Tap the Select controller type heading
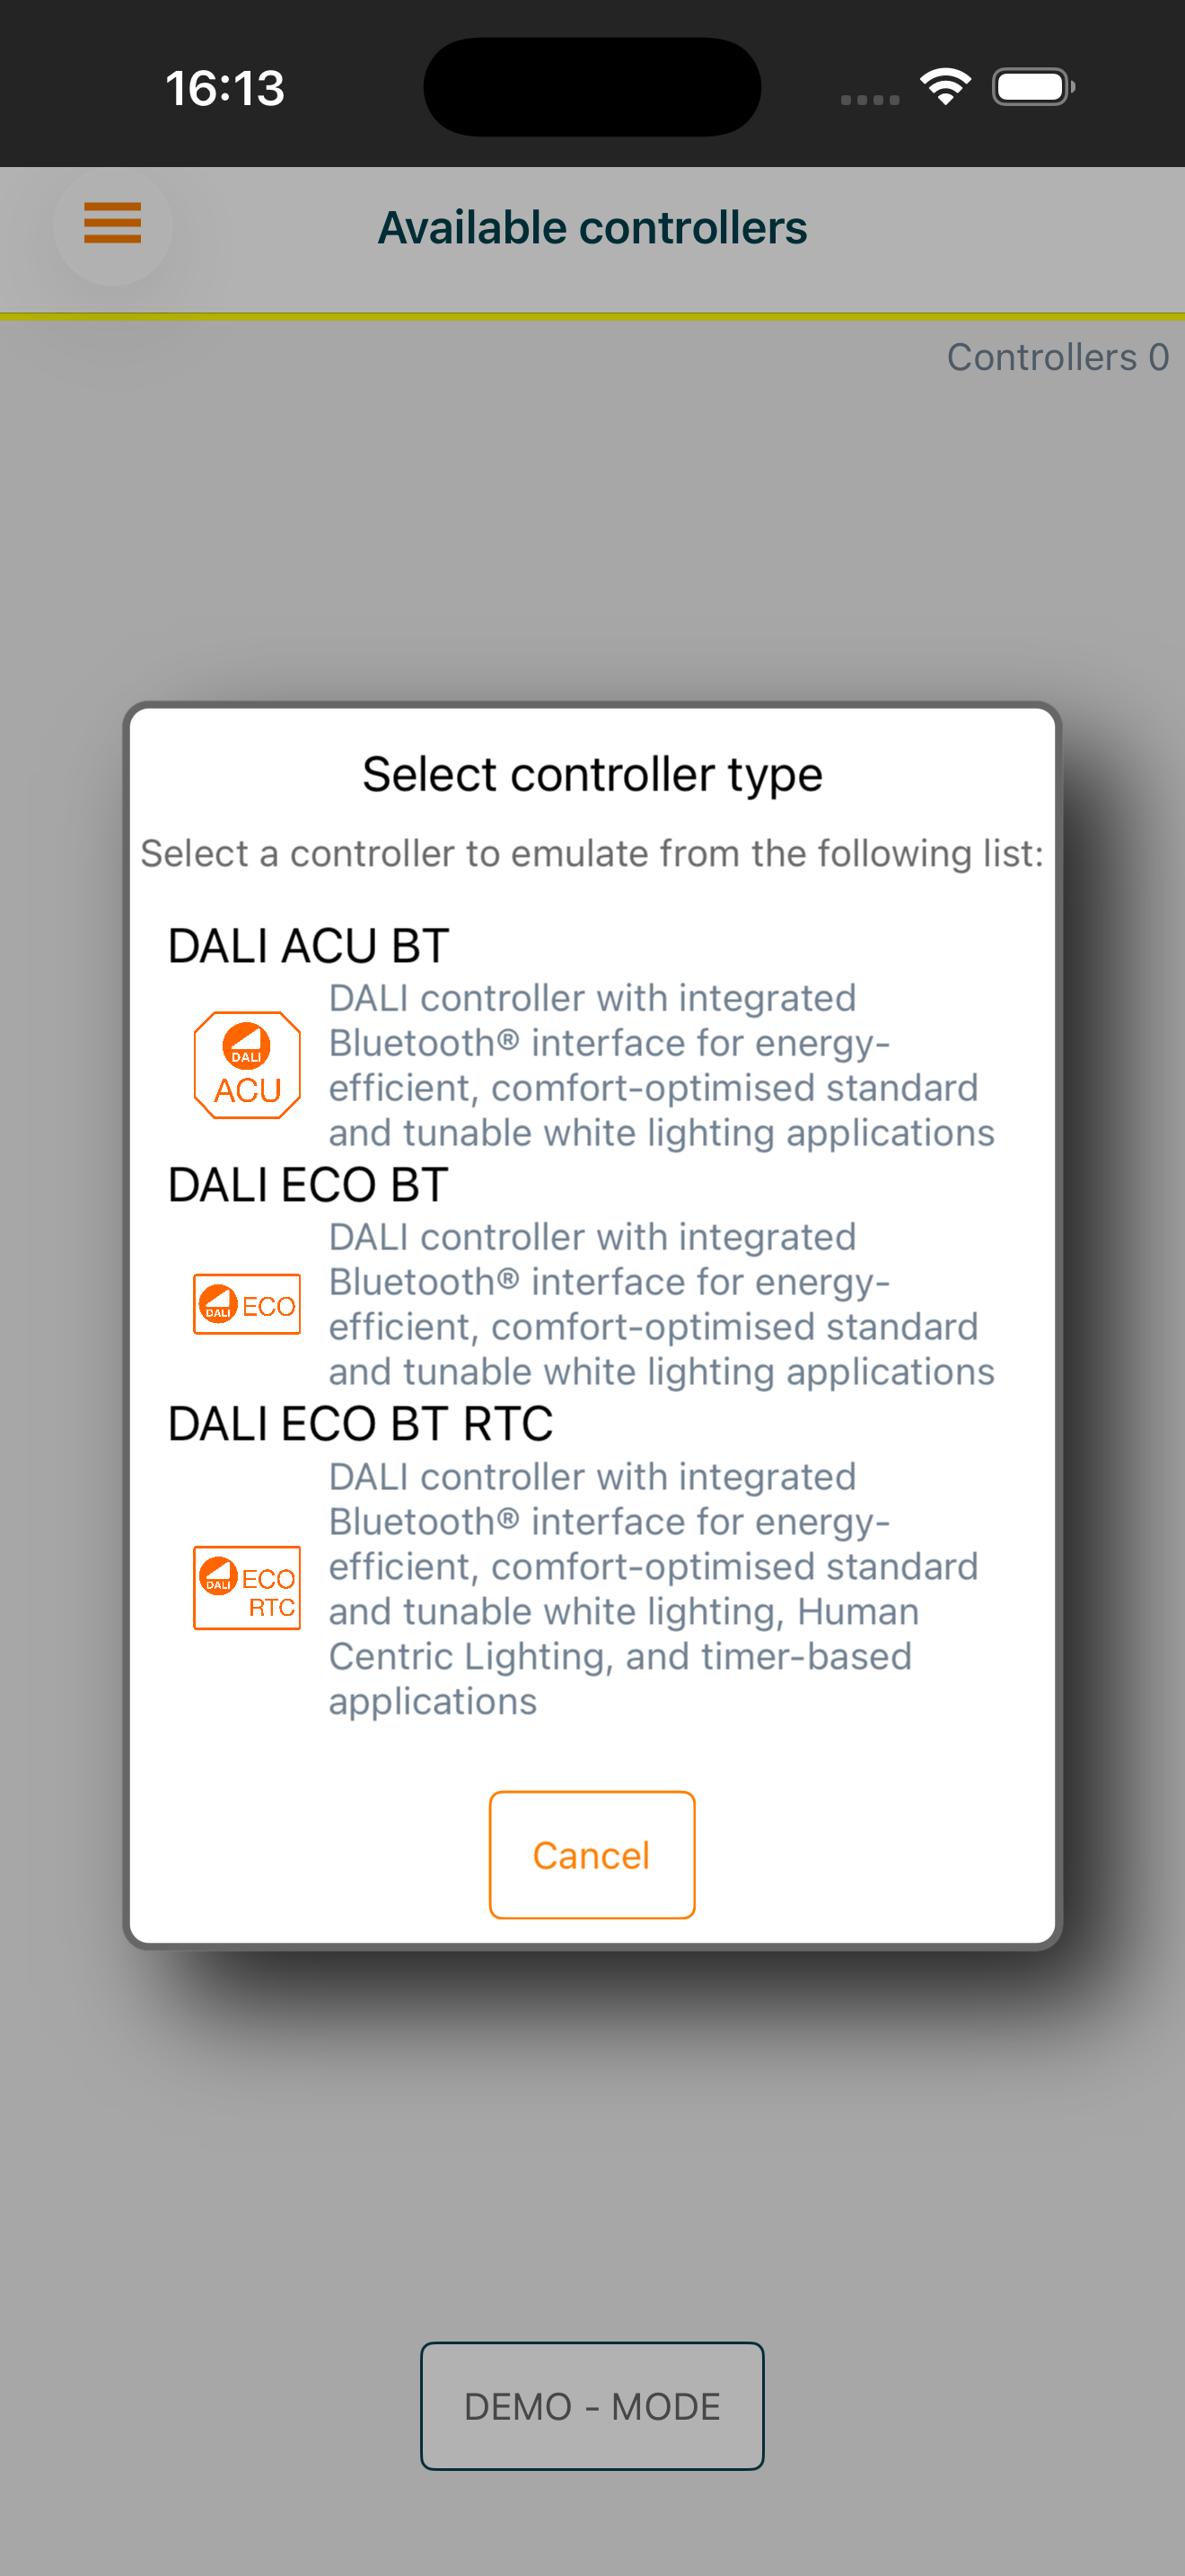This screenshot has width=1185, height=2576. coord(592,774)
